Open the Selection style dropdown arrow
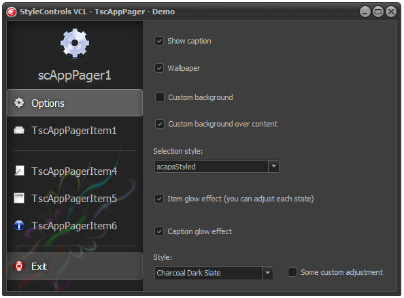This screenshot has height=298, width=404. 273,167
